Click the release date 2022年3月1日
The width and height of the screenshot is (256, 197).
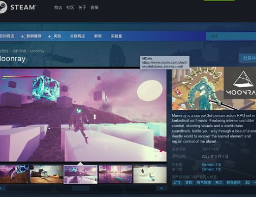(x=215, y=156)
